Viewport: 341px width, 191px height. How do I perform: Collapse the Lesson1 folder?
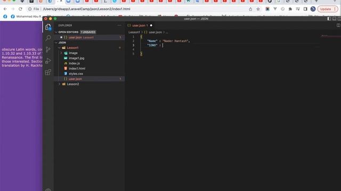click(x=59, y=48)
